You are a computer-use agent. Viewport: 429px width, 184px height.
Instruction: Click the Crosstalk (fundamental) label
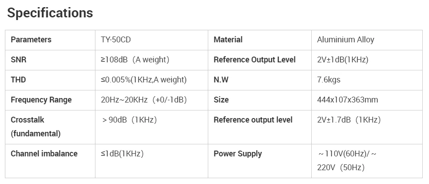pos(35,127)
